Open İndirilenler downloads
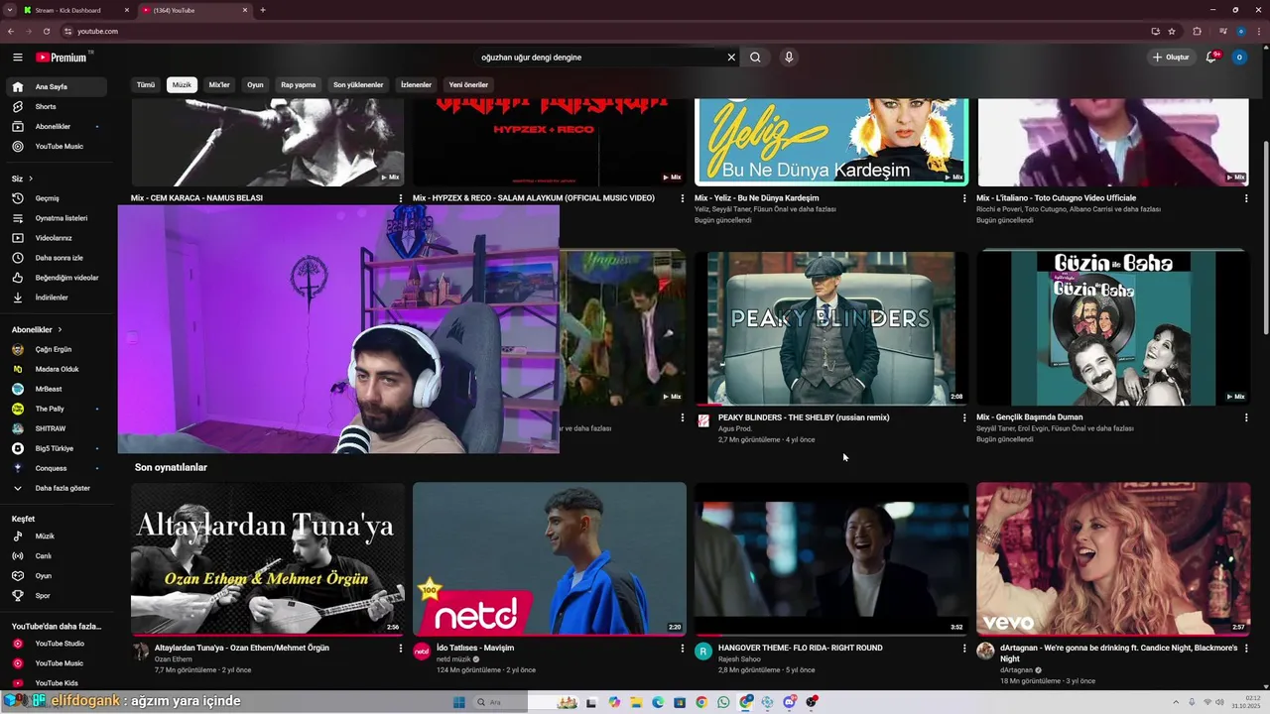The height and width of the screenshot is (714, 1270). (x=57, y=297)
